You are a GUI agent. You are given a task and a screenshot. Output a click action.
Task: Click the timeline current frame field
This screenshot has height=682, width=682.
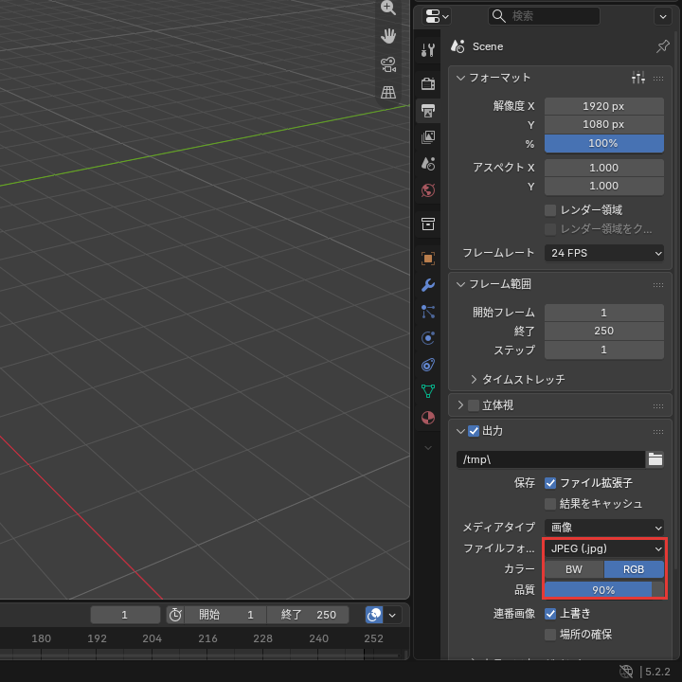[x=125, y=615]
